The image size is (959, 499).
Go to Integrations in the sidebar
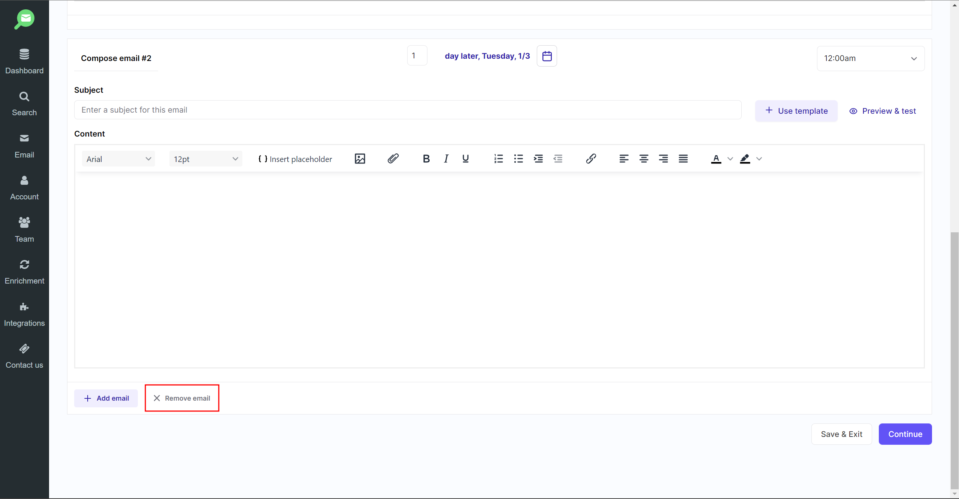point(24,314)
